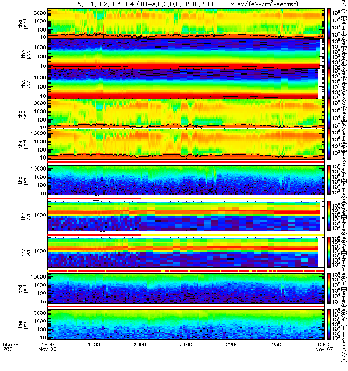Click the the peif color scale bar
Image resolution: width=348 pixels, height=371 pixels.
(x=329, y=324)
